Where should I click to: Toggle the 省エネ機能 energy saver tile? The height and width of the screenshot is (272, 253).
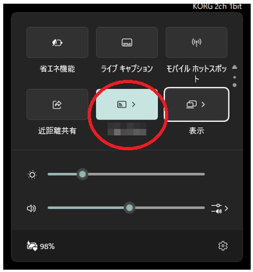point(57,43)
